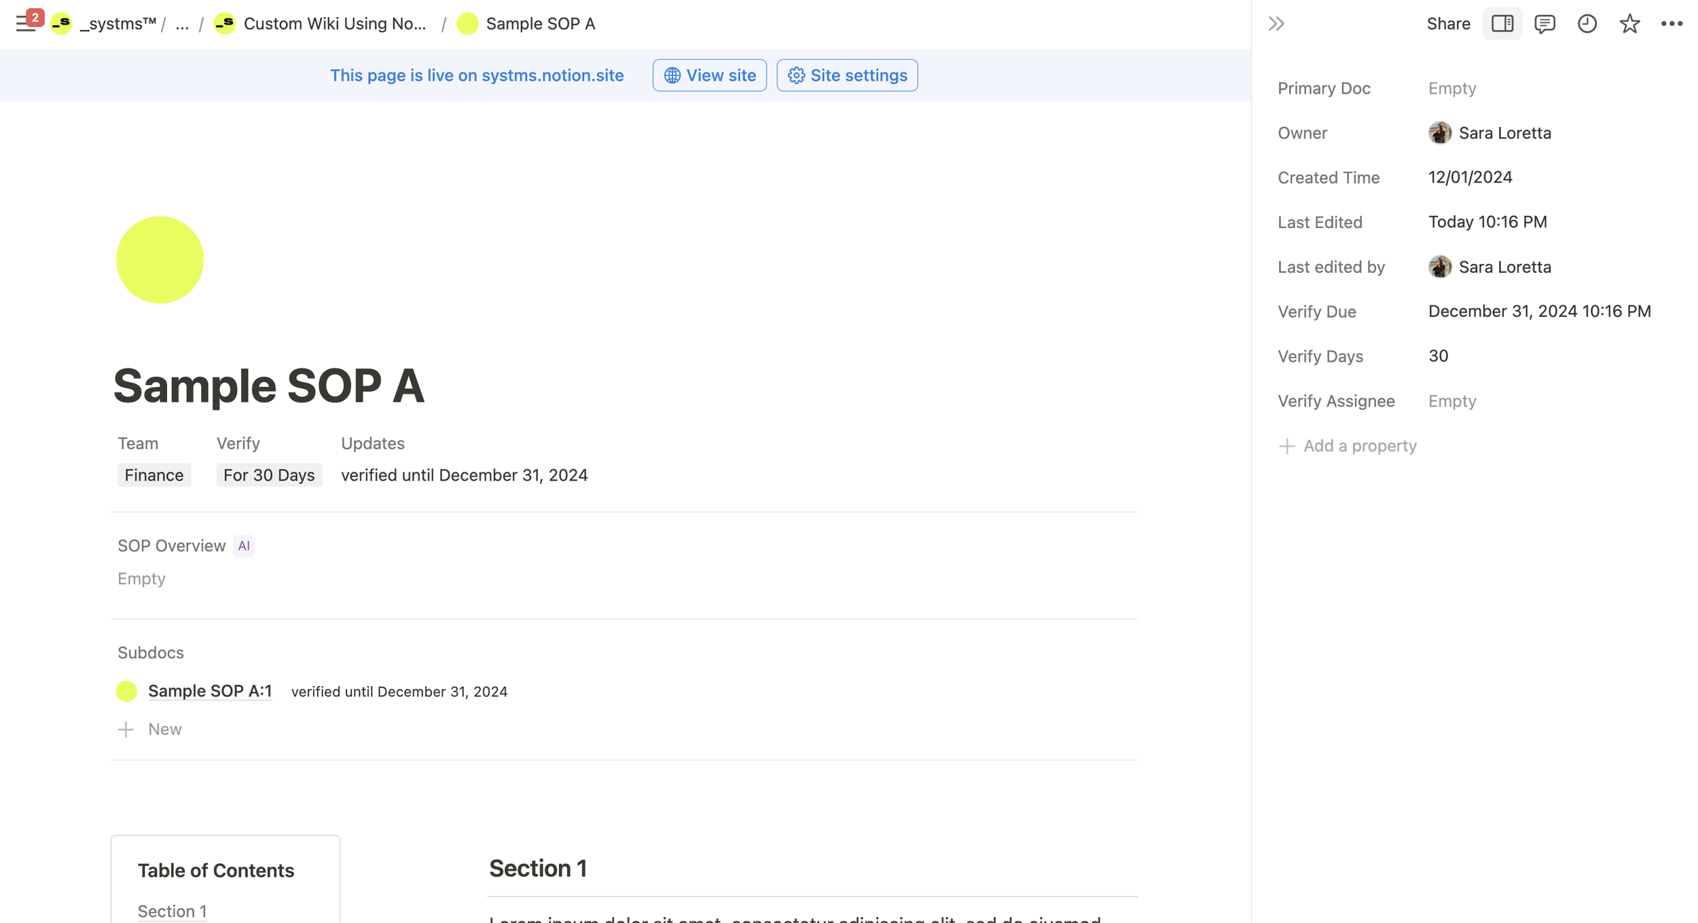
Task: Click the large yellow circle page icon
Action: click(x=160, y=260)
